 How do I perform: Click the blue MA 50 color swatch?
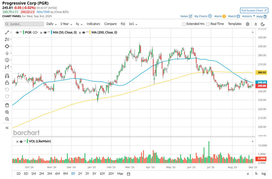[52, 32]
